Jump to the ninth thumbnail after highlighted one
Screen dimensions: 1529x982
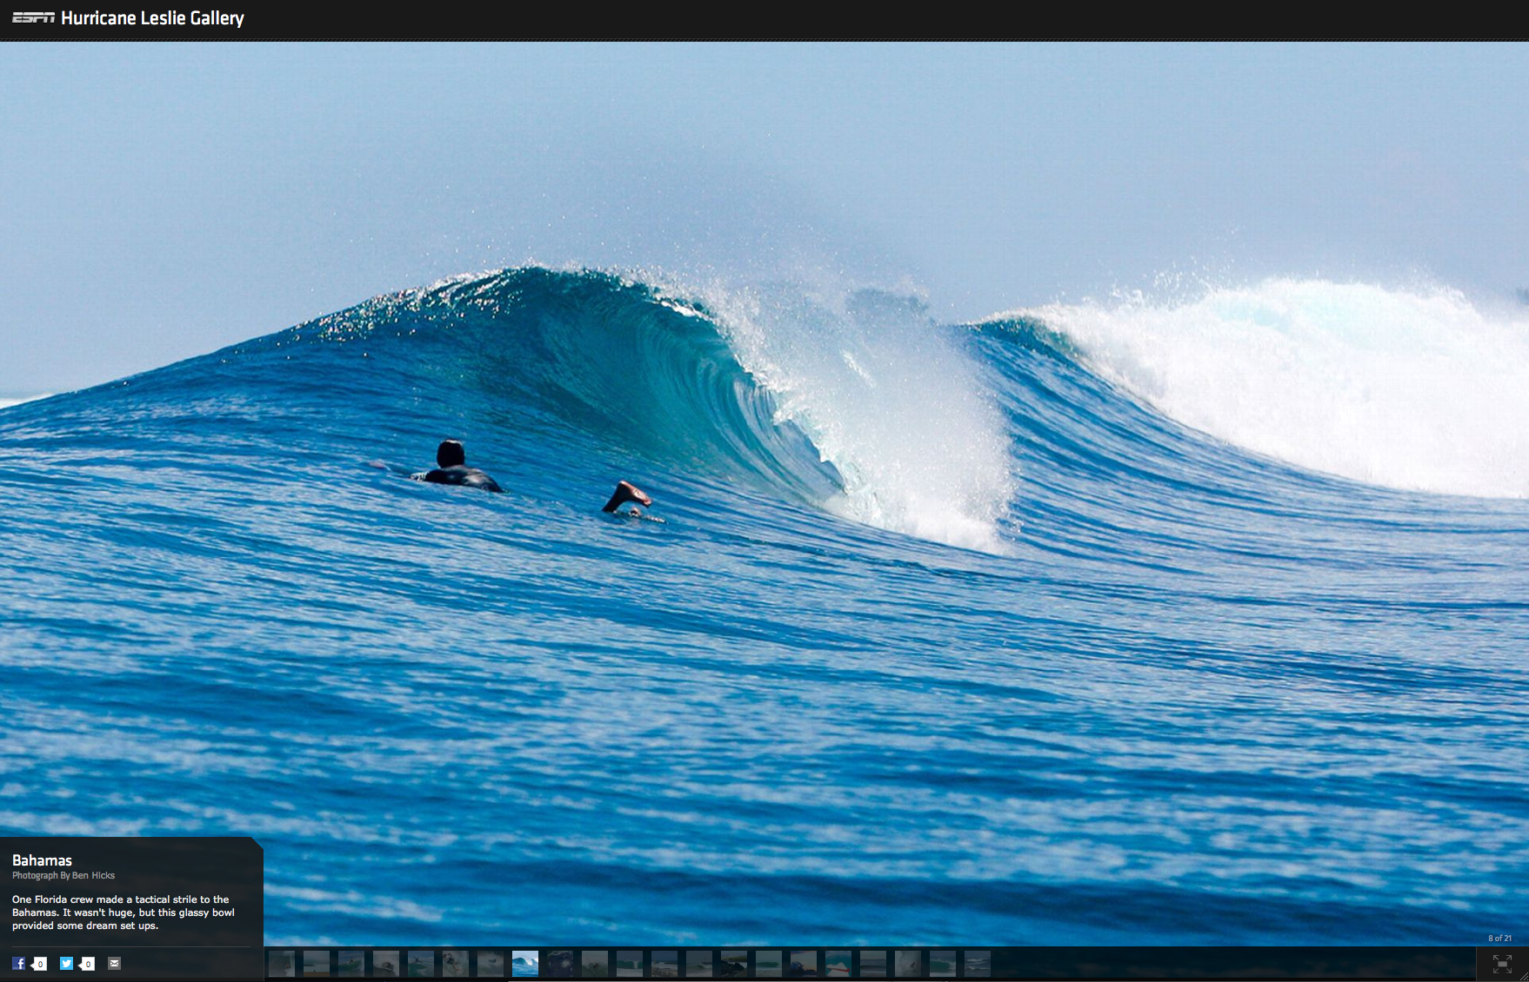[560, 963]
